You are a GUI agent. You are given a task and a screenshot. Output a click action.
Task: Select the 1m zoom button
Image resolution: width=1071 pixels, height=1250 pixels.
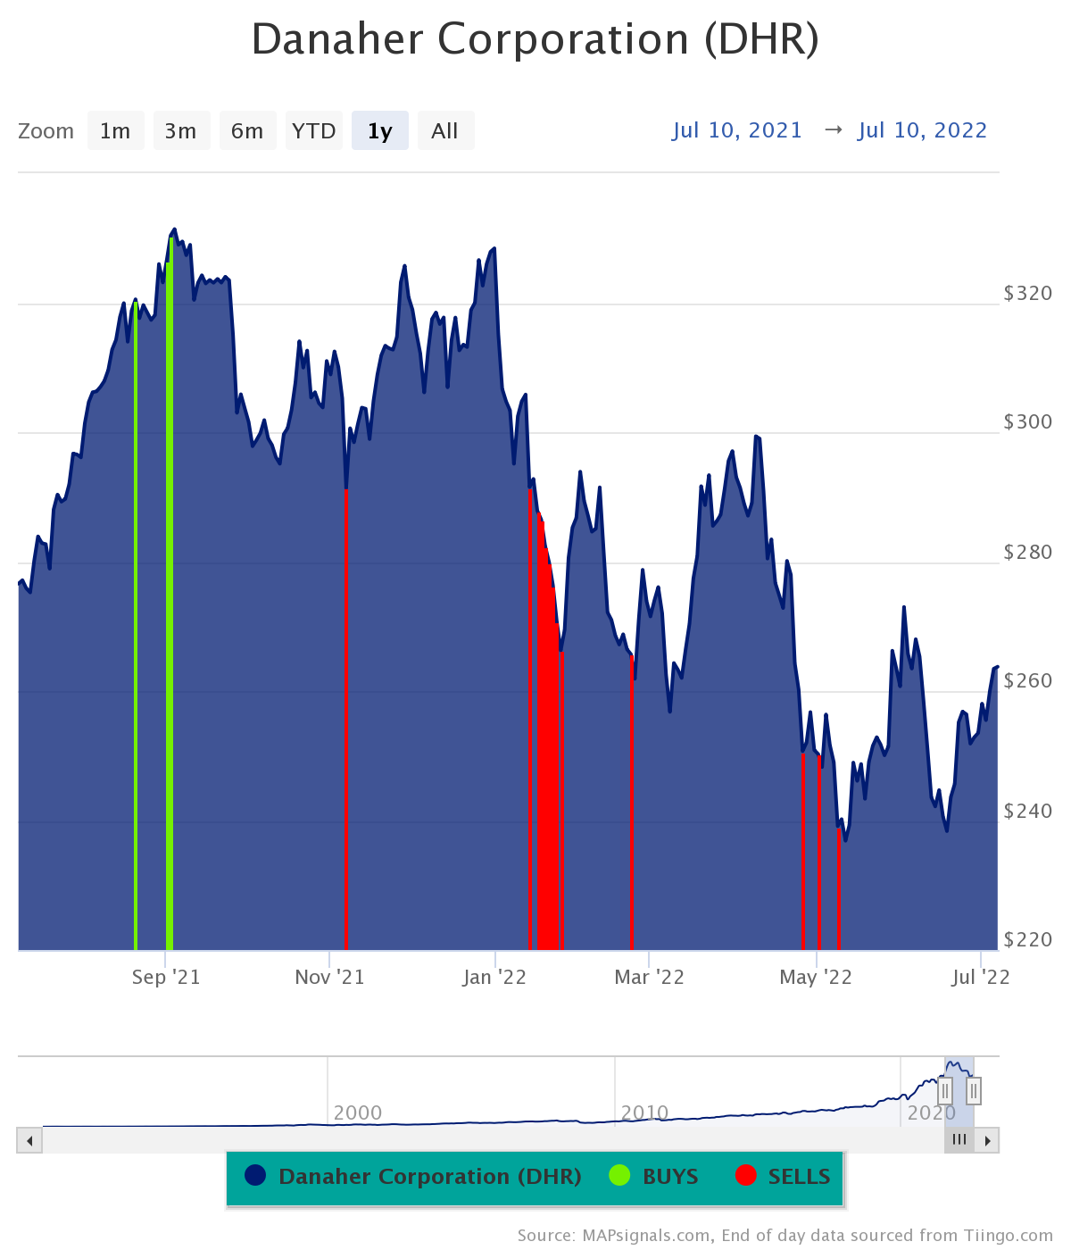coord(115,131)
